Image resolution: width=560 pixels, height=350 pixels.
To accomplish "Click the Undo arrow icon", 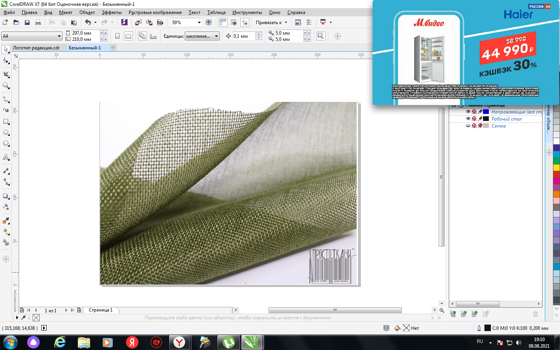I will 88,23.
